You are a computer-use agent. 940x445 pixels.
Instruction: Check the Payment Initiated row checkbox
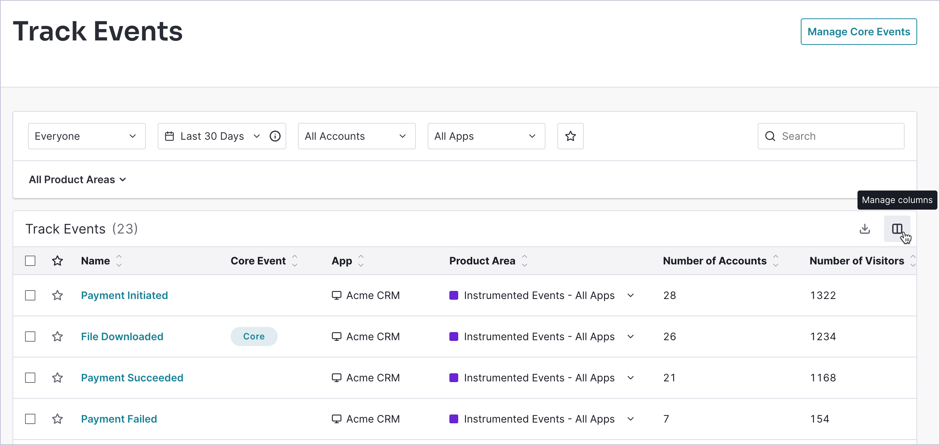(30, 295)
